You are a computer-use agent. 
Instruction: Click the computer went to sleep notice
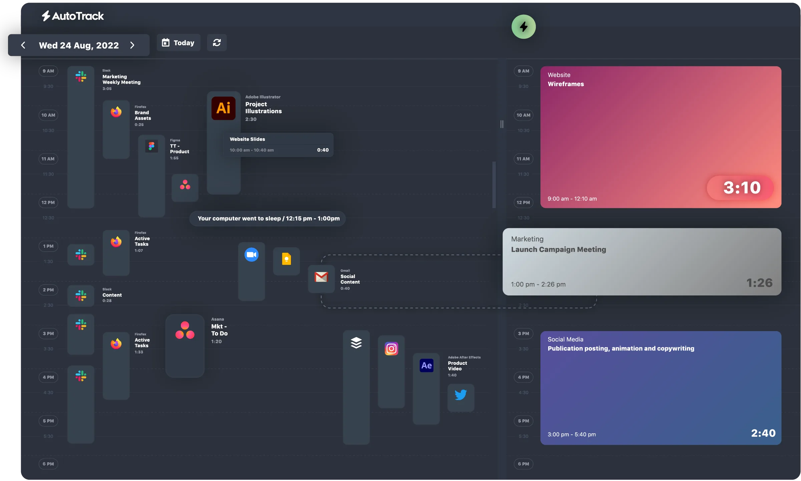[268, 219]
